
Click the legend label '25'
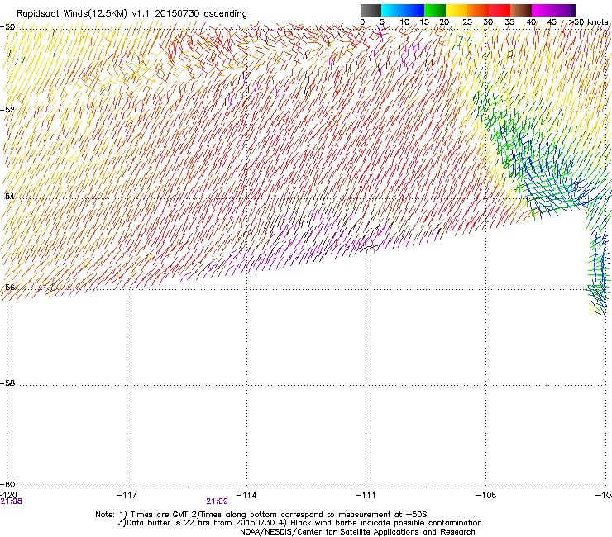coord(467,22)
